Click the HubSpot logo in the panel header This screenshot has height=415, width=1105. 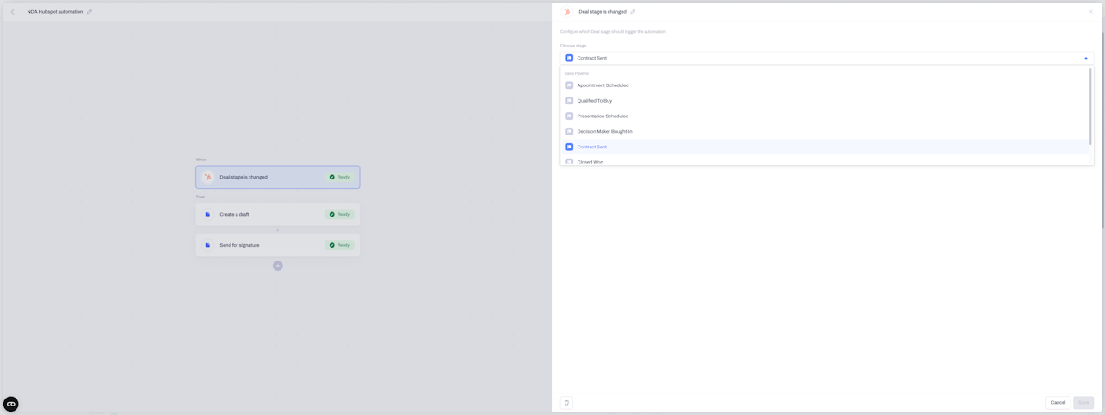[567, 12]
